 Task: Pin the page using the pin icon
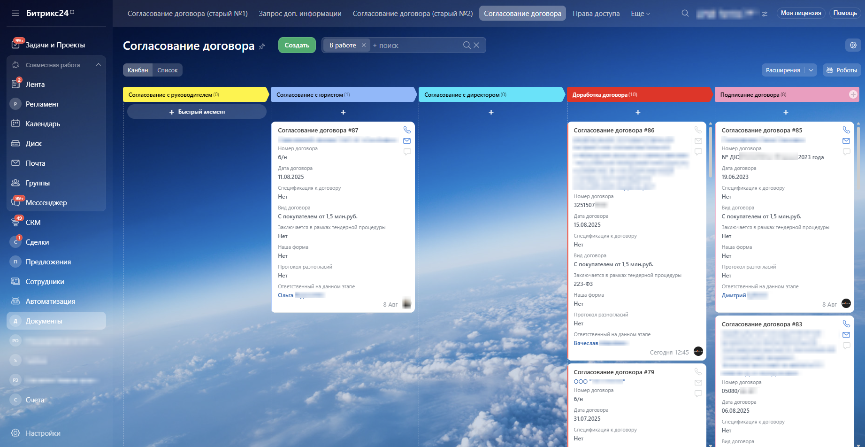point(262,46)
